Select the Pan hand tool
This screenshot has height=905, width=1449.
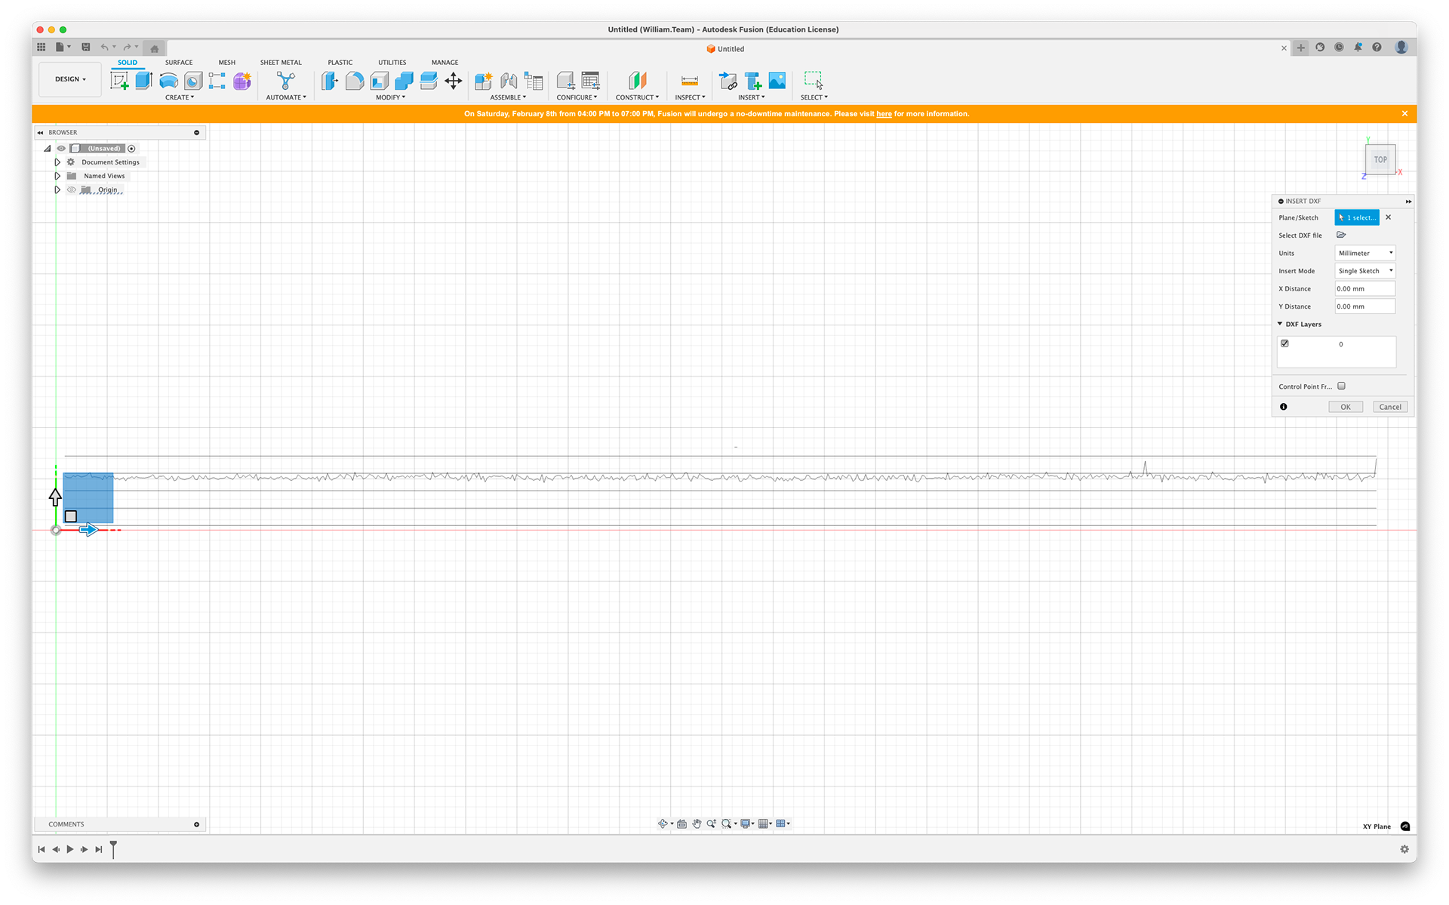point(697,823)
